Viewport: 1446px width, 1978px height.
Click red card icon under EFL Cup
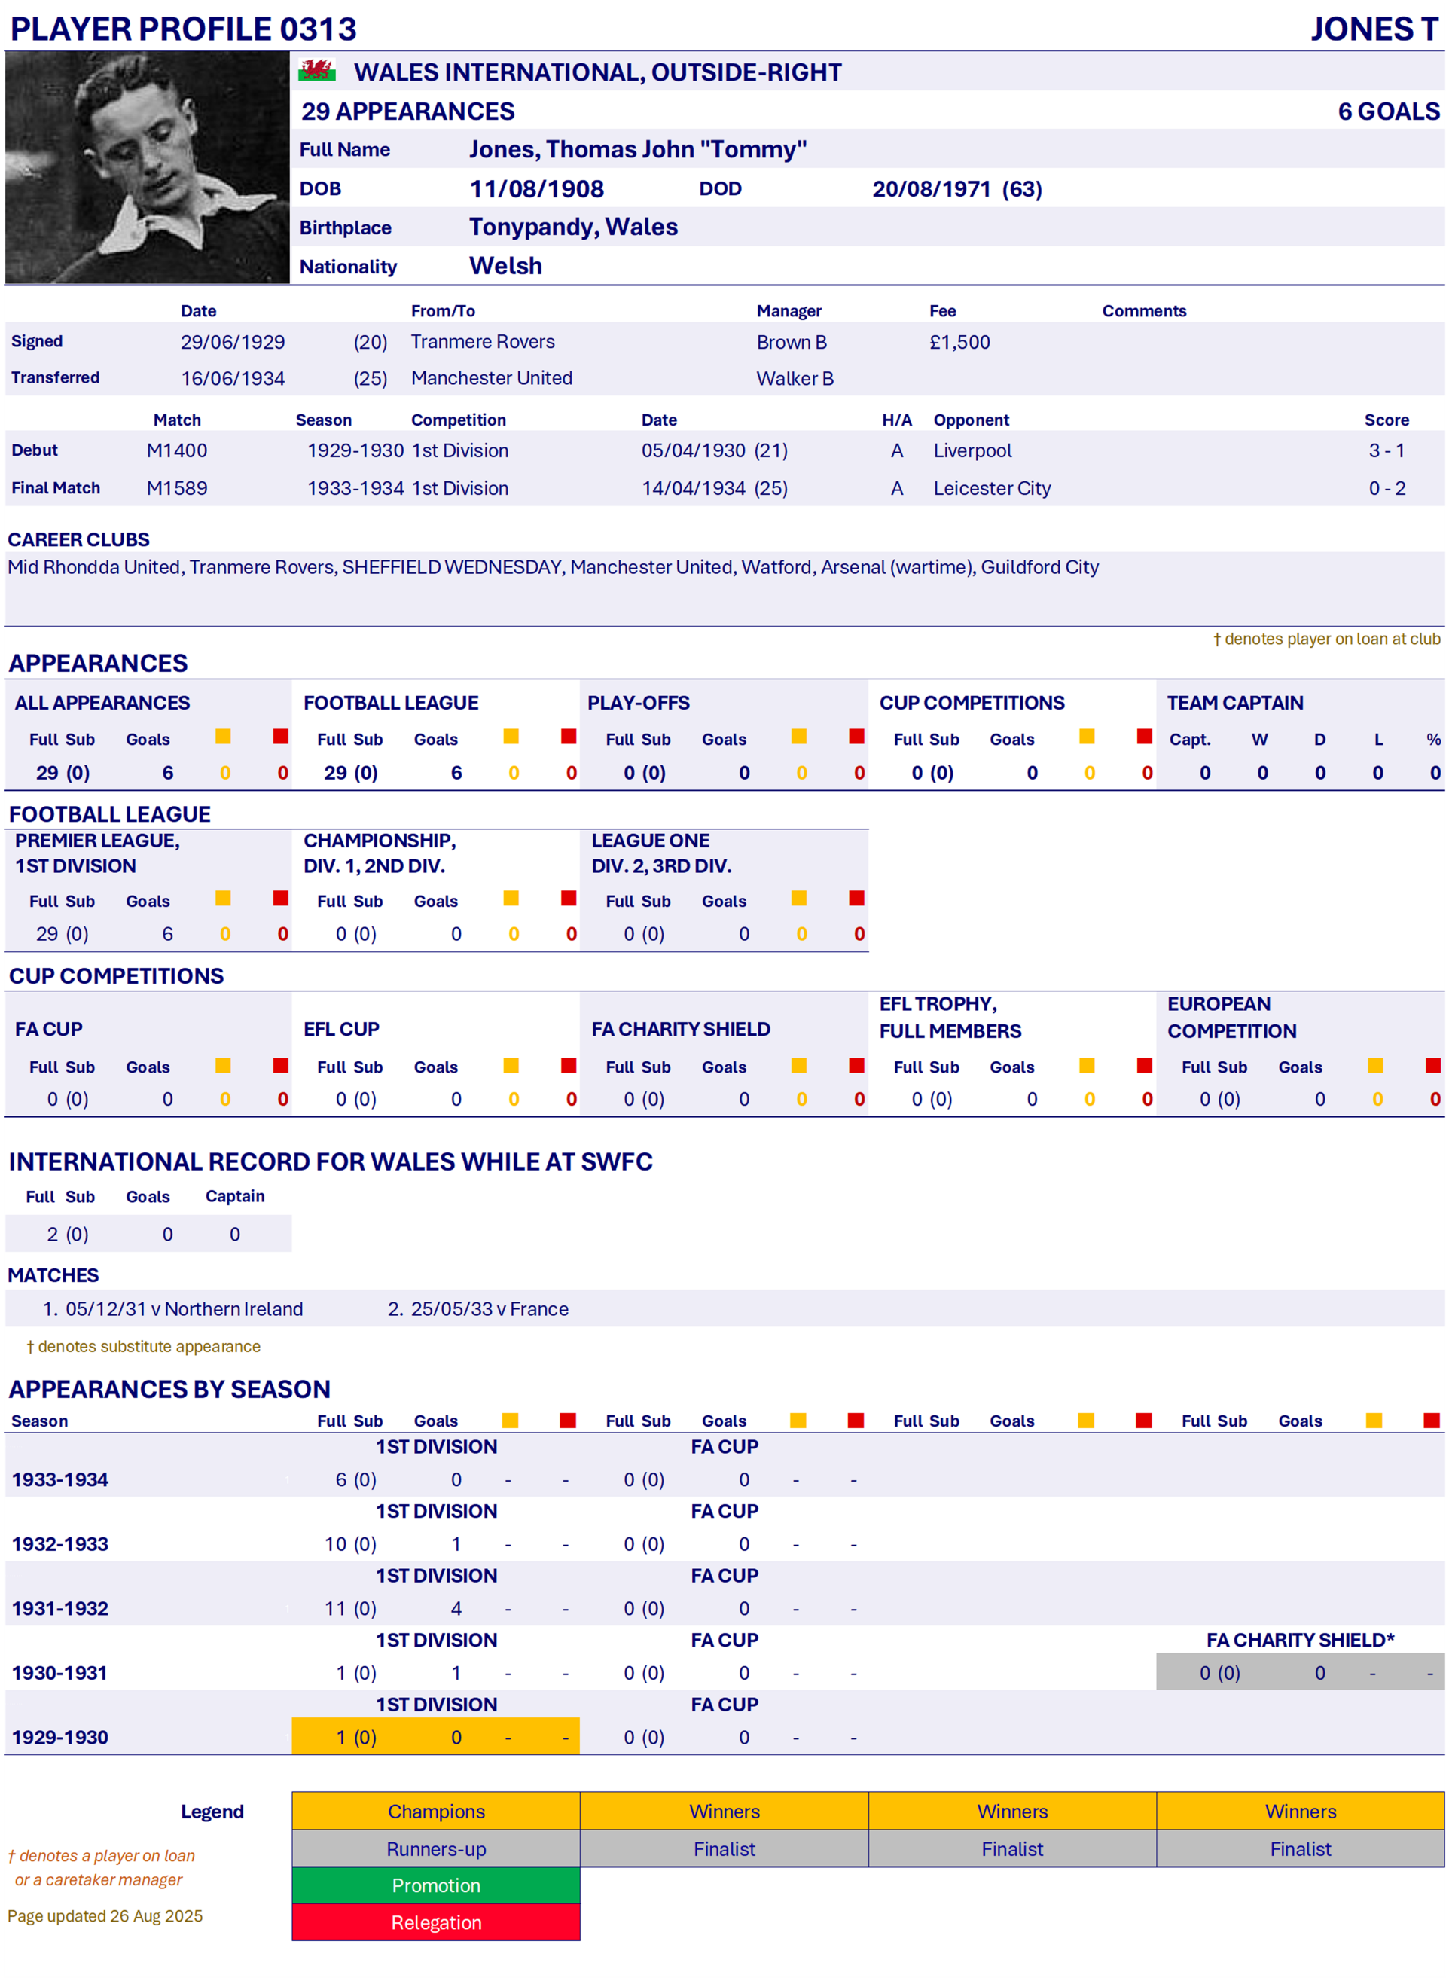(569, 1065)
